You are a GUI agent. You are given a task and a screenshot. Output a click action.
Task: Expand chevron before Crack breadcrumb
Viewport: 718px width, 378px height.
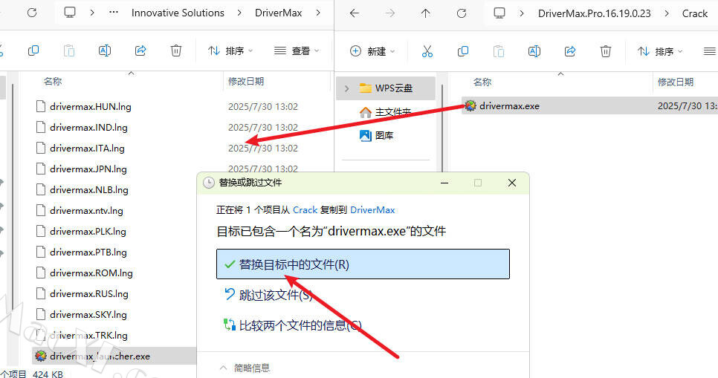[x=667, y=13]
